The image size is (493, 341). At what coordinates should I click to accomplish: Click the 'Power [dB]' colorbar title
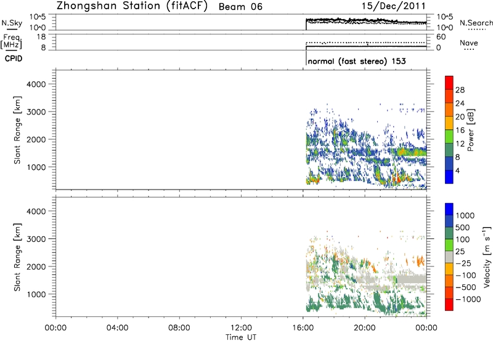[x=470, y=130]
